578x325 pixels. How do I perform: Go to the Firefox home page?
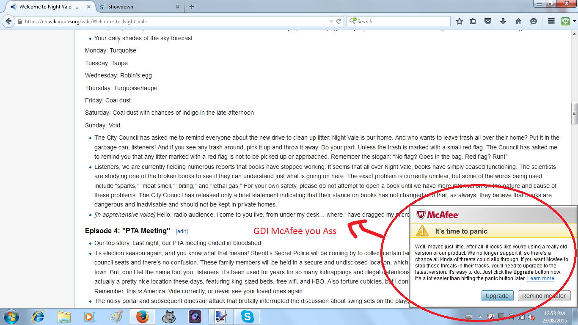(x=518, y=21)
